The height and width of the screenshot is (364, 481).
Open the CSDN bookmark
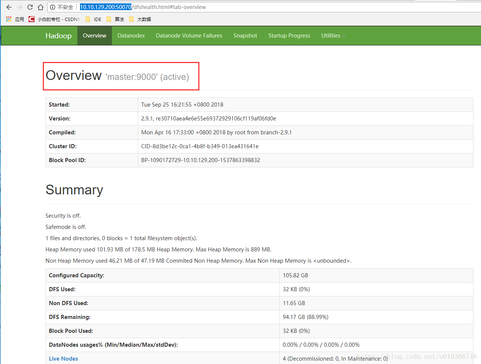pyautogui.click(x=54, y=19)
